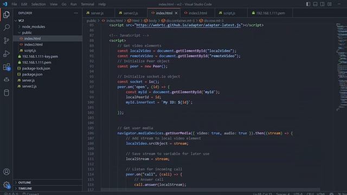Click the UTF-8 encoding status item
Image resolution: width=347 pixels, height=195 pixels.
coord(298,194)
